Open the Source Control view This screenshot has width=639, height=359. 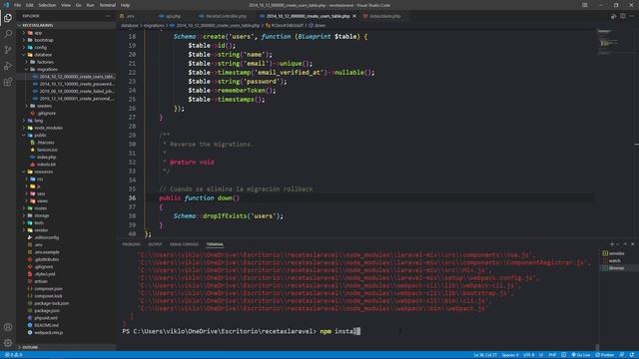click(8, 50)
